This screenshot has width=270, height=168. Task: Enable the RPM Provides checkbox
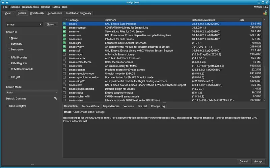pos(9,57)
